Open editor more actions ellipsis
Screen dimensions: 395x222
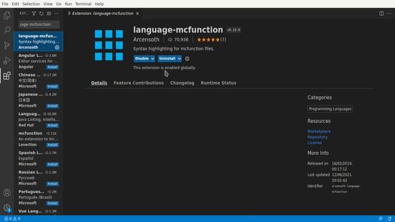[x=389, y=14]
